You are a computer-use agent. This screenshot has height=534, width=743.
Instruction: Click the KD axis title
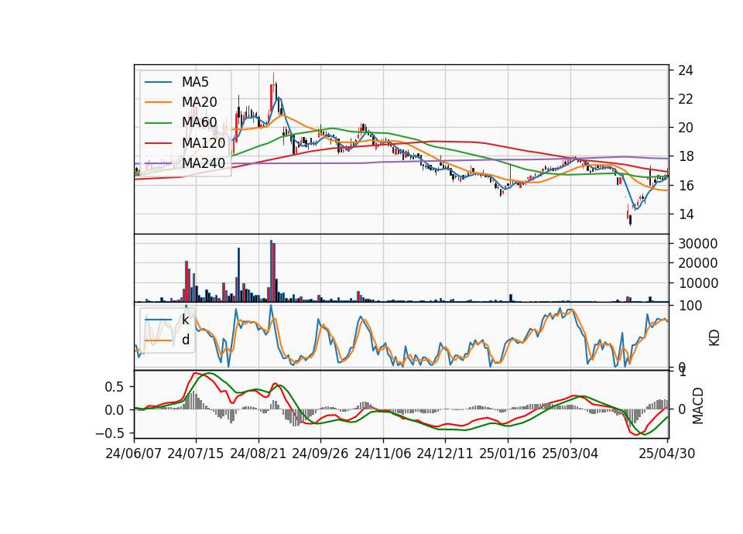714,338
